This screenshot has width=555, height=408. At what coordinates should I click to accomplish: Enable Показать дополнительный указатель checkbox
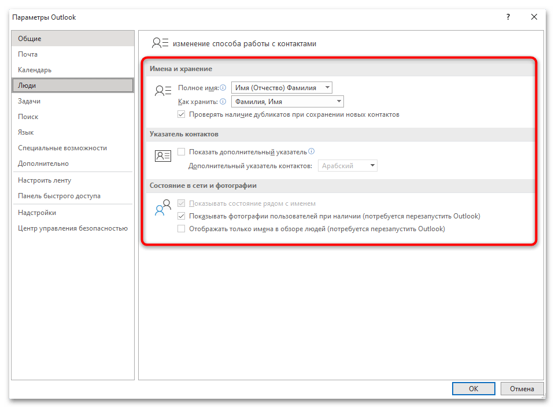tap(182, 152)
